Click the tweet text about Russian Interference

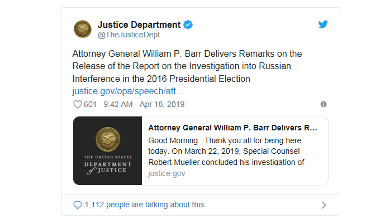187,66
